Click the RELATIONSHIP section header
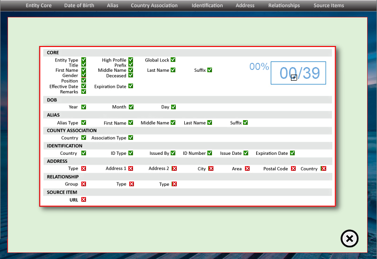 [188, 177]
